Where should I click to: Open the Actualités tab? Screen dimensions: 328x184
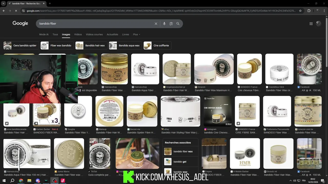point(112,34)
